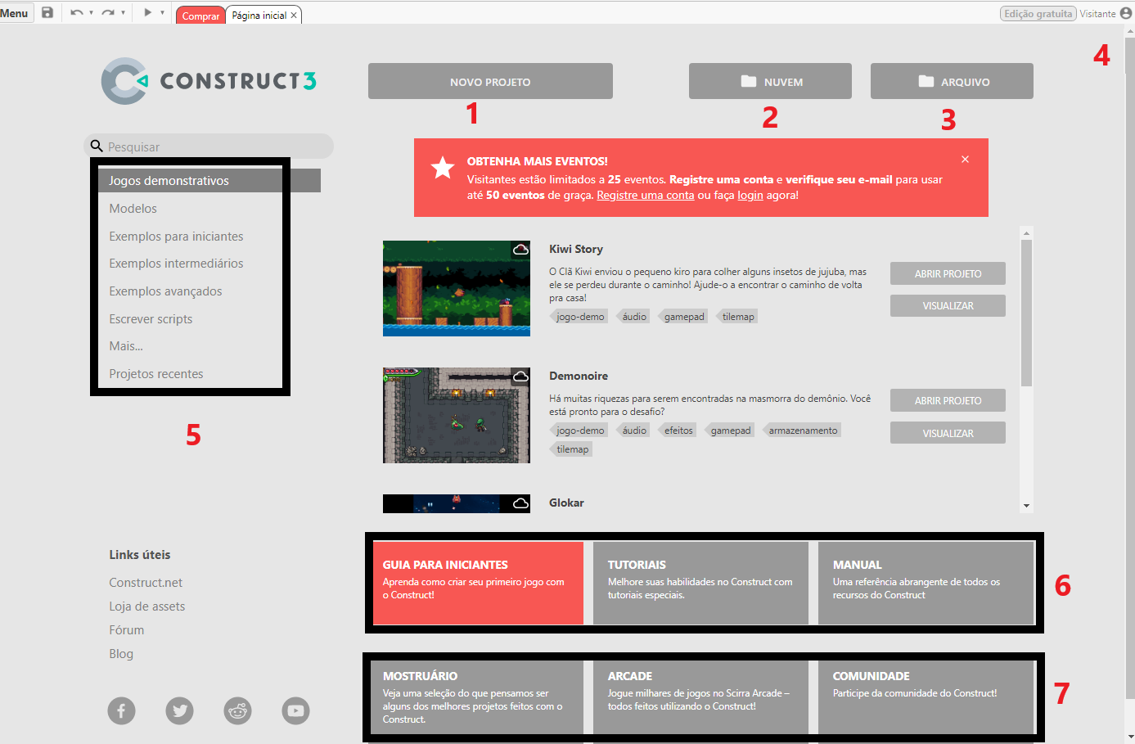Click the Preview play icon
The width and height of the screenshot is (1135, 744).
click(148, 12)
